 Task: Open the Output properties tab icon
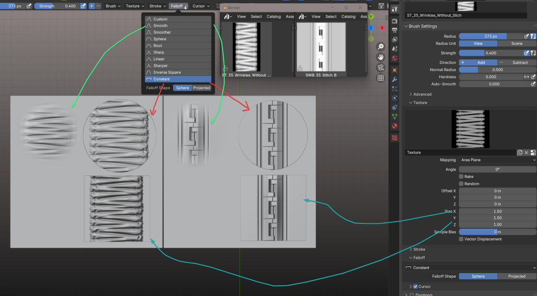pyautogui.click(x=394, y=31)
